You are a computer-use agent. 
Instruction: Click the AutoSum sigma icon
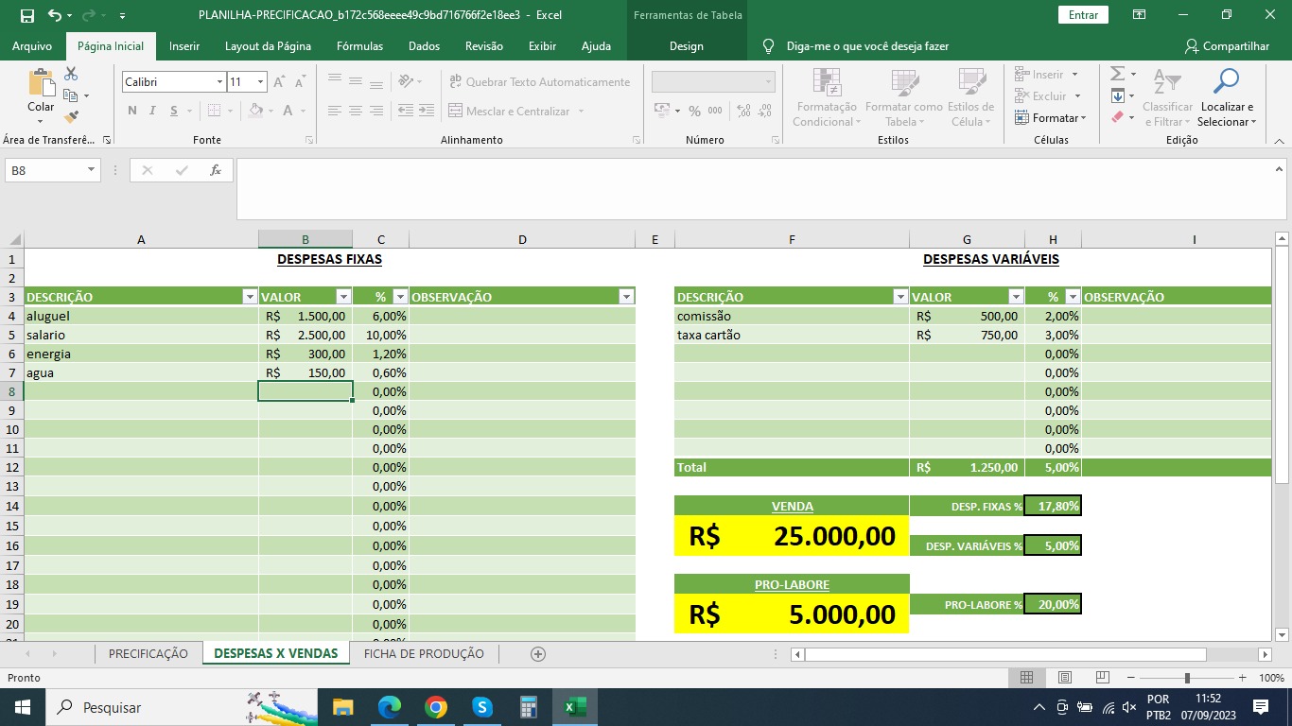(1117, 74)
